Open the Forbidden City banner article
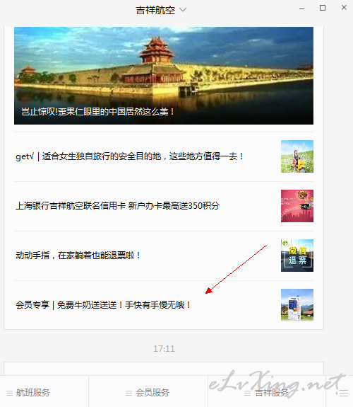The image size is (353, 407). (x=164, y=76)
